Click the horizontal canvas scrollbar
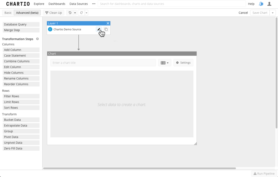The height and width of the screenshot is (177, 278). point(140,168)
